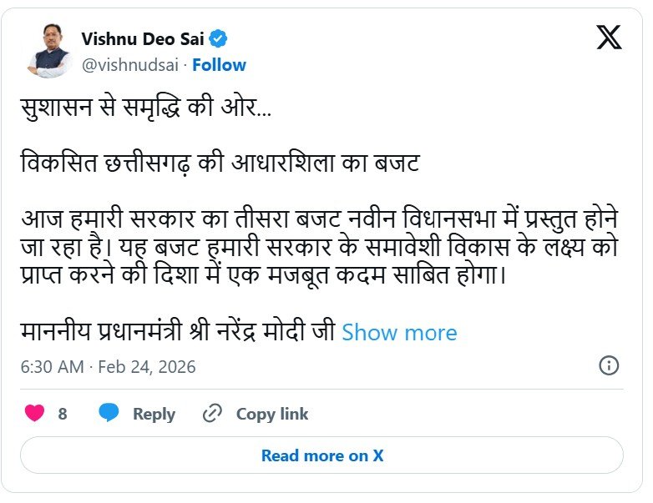Screen dimensions: 653x503
Task: Click the Reply label
Action: [x=154, y=414]
